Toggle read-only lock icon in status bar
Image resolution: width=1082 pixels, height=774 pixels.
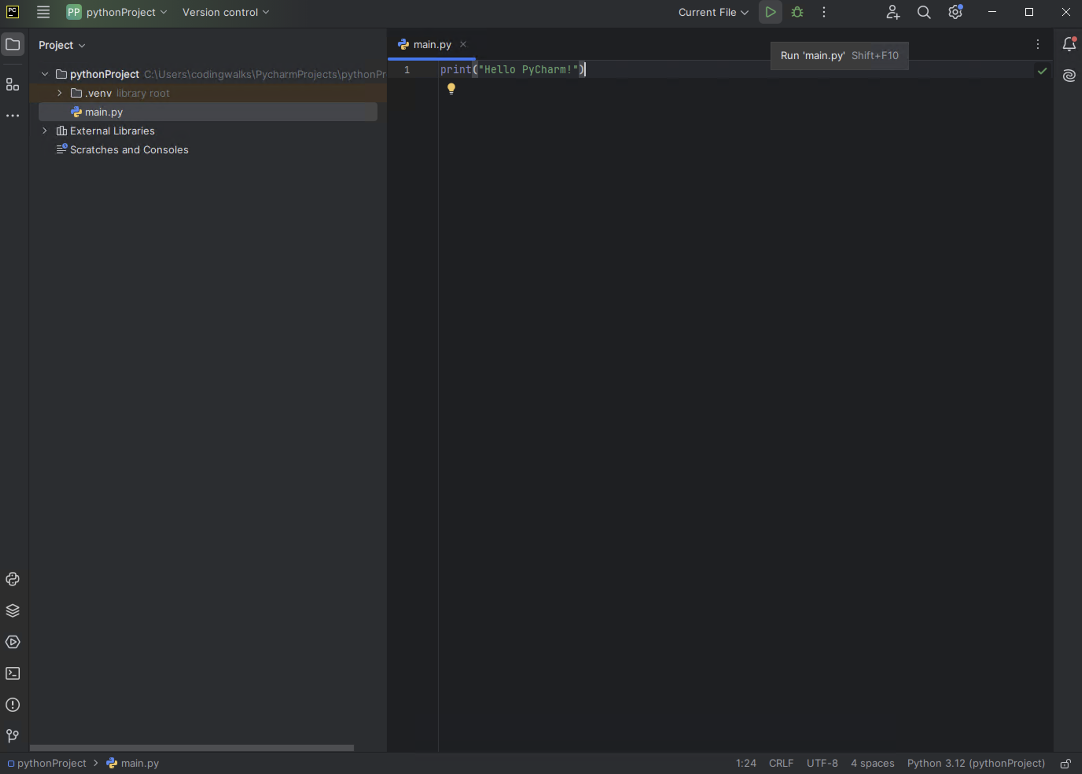click(1065, 763)
